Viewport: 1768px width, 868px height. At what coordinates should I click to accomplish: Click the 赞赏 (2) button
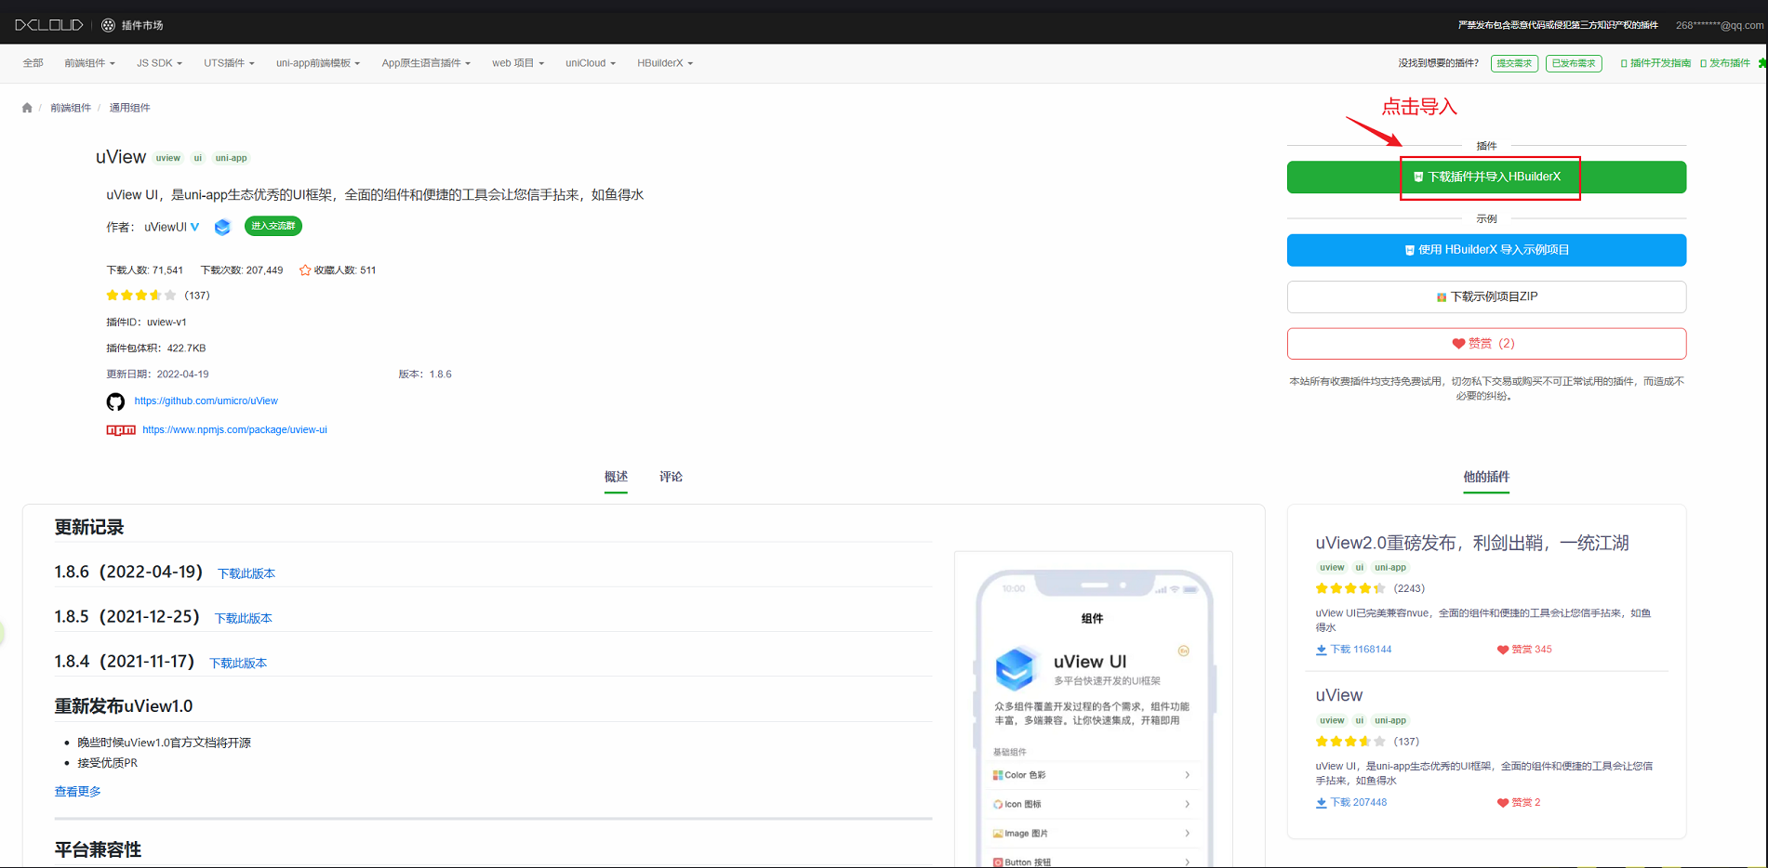coord(1486,344)
